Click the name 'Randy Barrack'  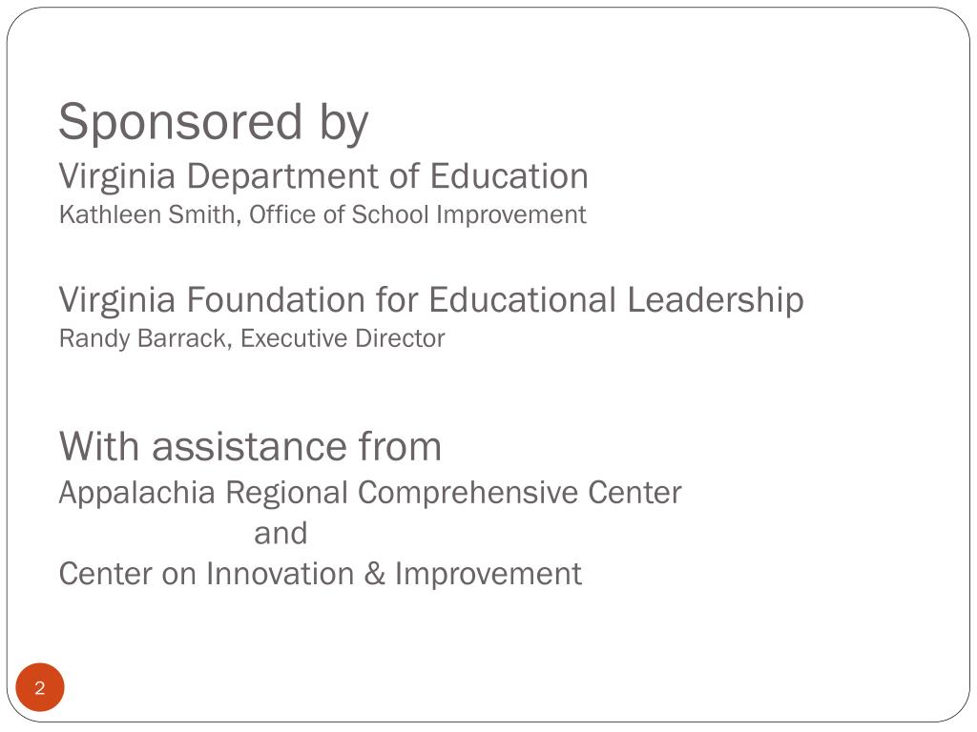point(145,339)
